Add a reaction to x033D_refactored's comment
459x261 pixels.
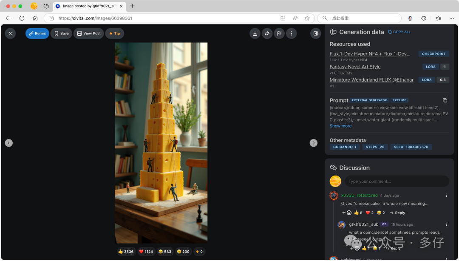pos(347,213)
